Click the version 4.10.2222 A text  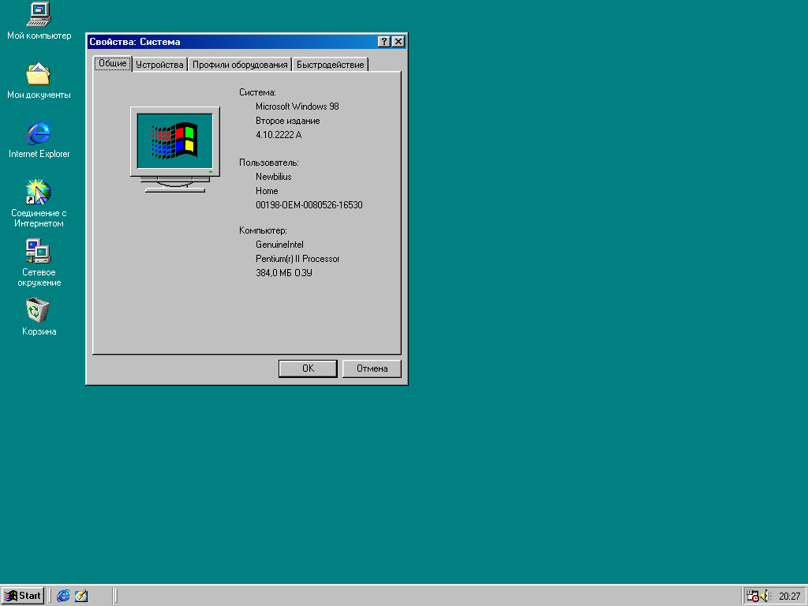coord(279,135)
